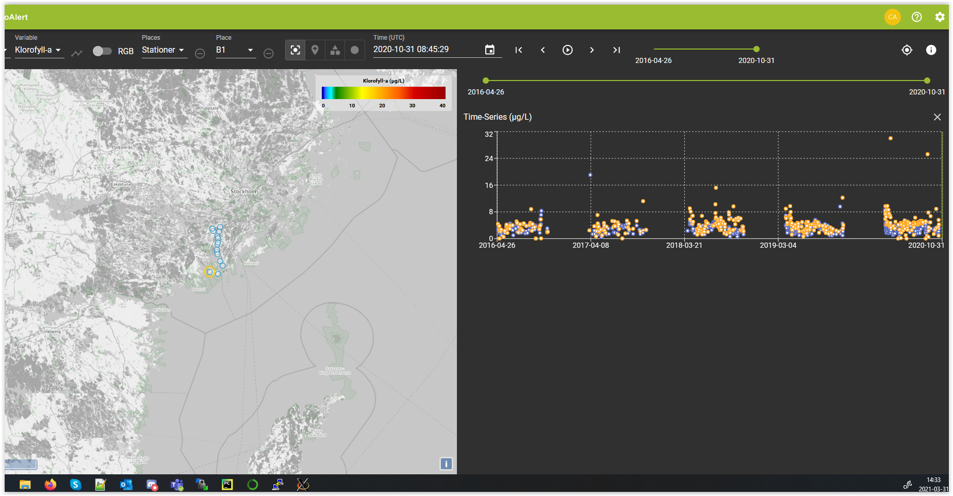Open the Place B1 dropdown
The image size is (953, 496).
point(235,50)
